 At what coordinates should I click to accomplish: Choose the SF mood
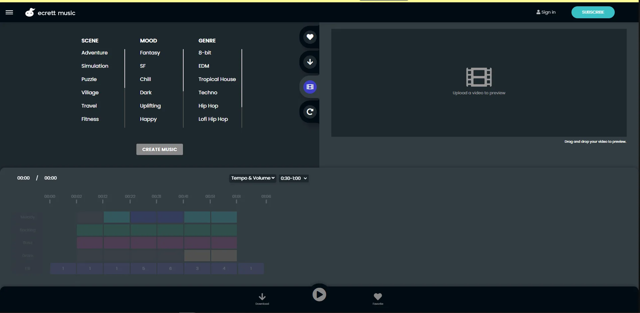pos(143,66)
